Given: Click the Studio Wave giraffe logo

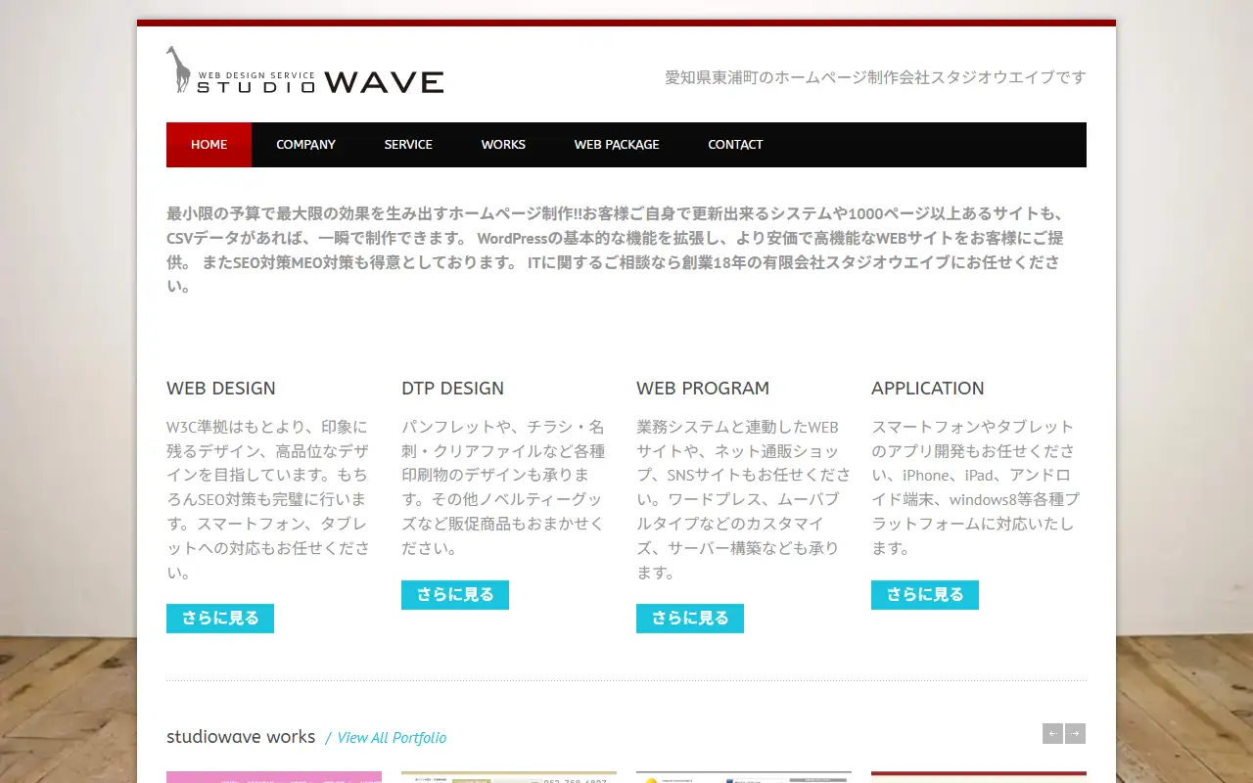Looking at the screenshot, I should (304, 70).
